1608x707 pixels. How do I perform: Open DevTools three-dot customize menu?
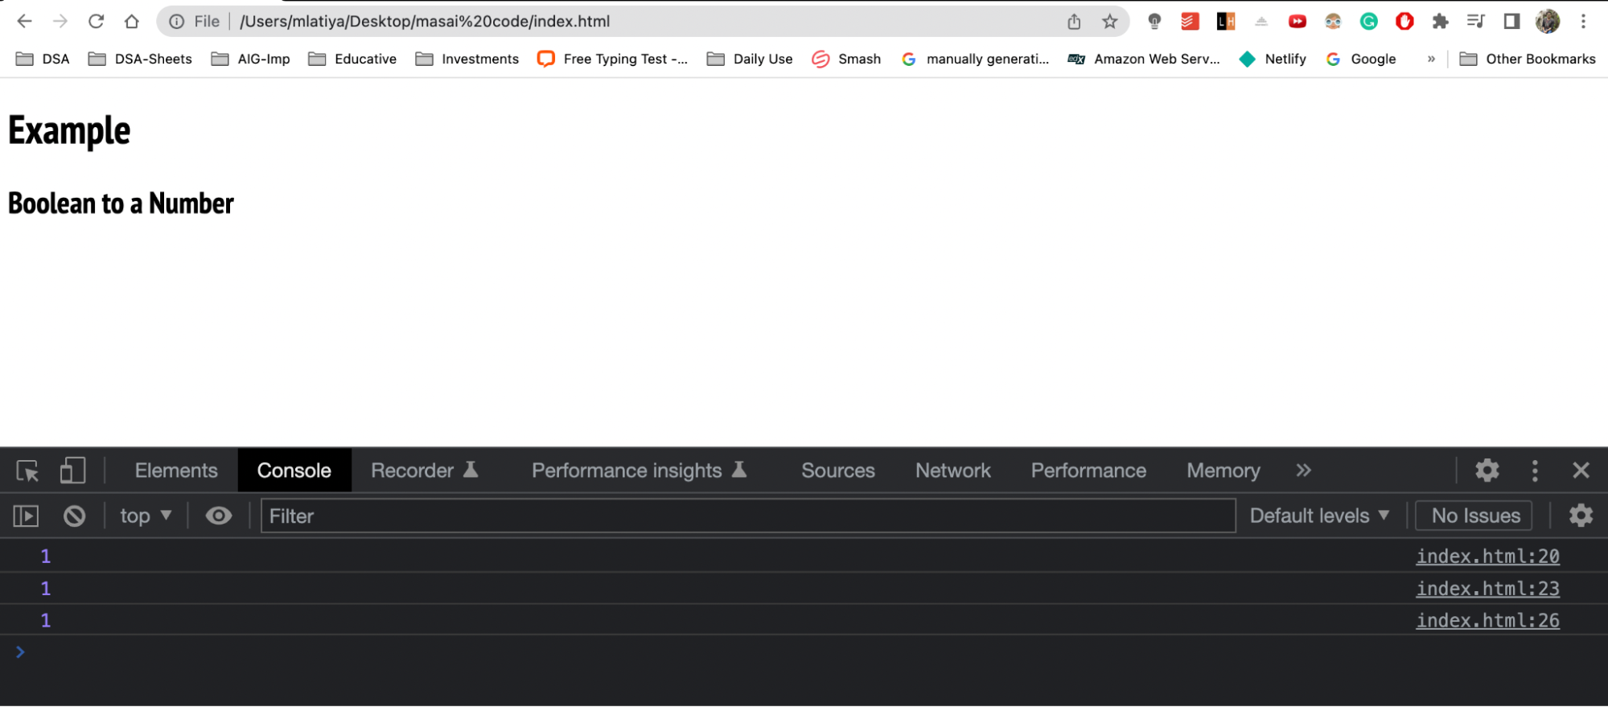(x=1535, y=471)
